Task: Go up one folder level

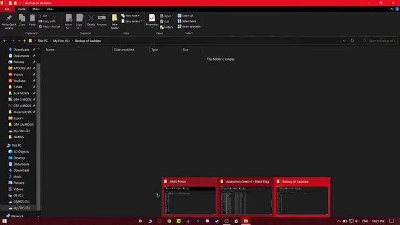Action: coord(24,41)
